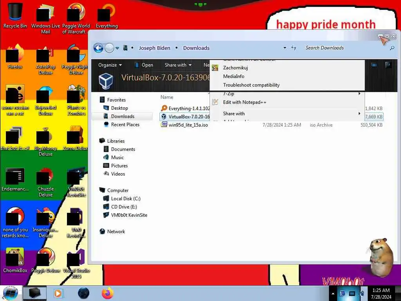This screenshot has height=301, width=401.
Task: Click the Start orb button
Action: tap(10, 293)
